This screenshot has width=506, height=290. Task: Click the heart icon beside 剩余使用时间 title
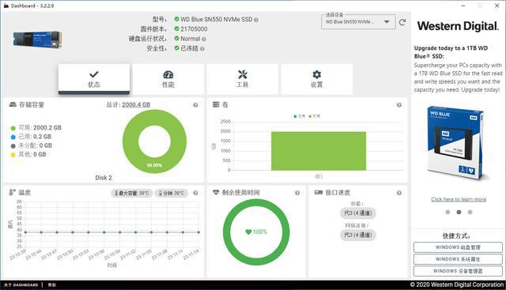(x=216, y=192)
